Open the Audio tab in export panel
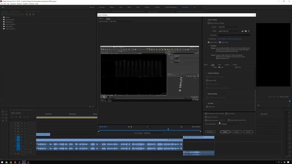 click(x=219, y=65)
